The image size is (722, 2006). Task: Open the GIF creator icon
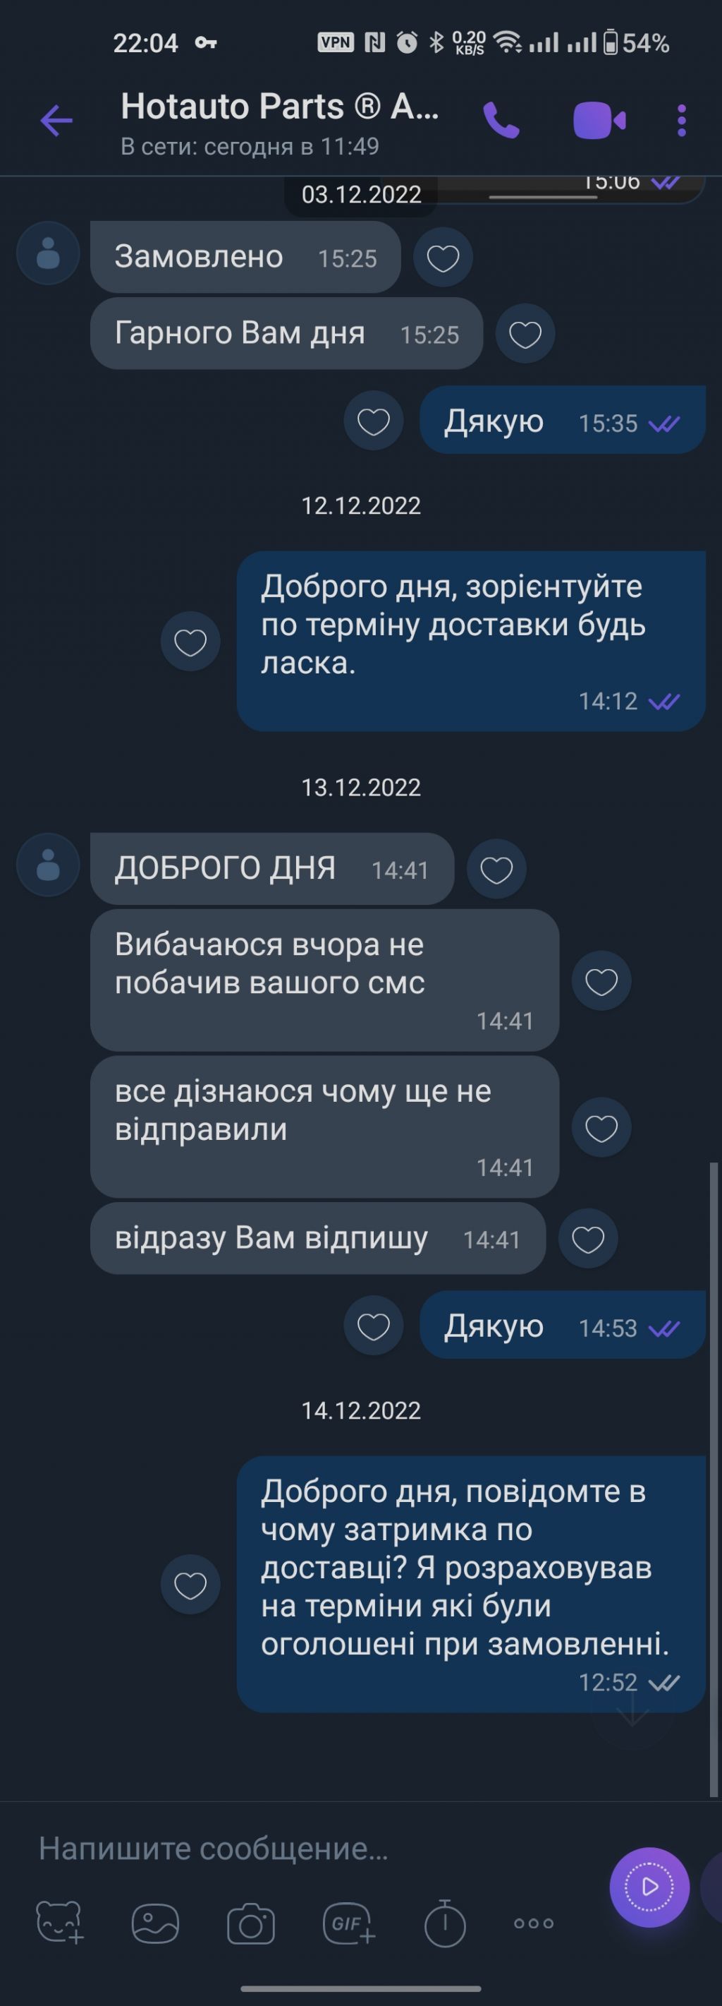(348, 1923)
